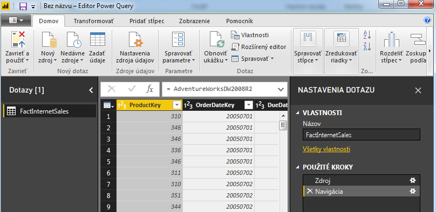
Task: Switch to the Zobrazenie tab
Action: [x=194, y=21]
